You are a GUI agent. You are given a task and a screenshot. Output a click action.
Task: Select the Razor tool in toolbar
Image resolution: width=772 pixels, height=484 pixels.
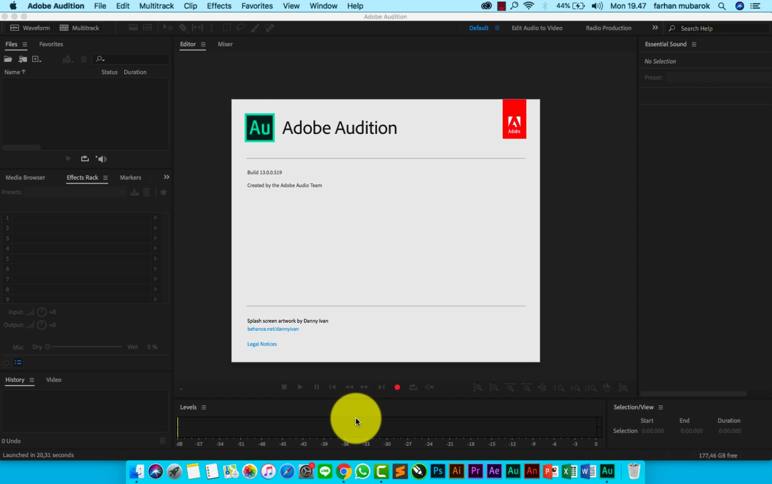(x=183, y=27)
